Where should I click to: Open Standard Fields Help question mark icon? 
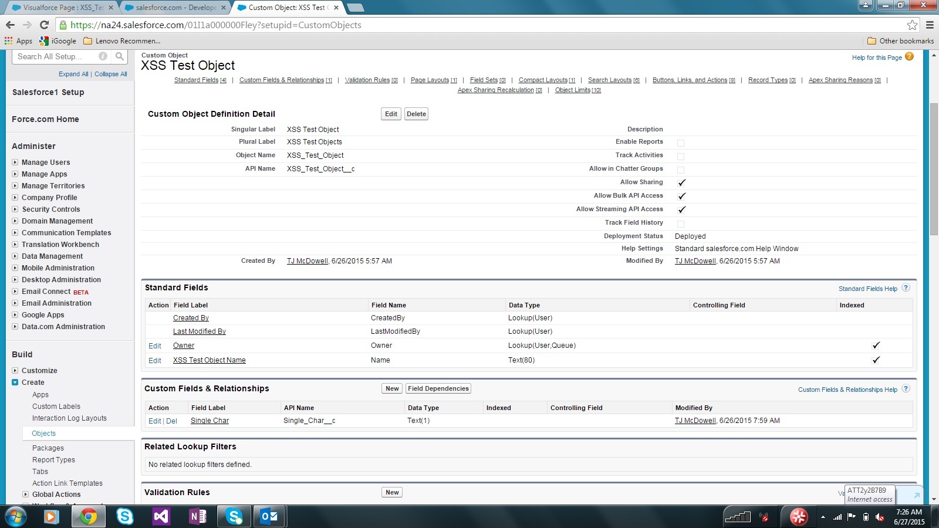[906, 288]
